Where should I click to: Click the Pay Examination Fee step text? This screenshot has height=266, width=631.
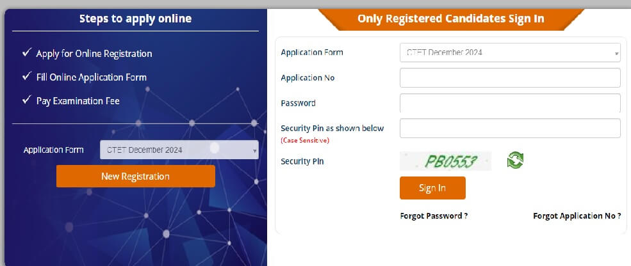[x=78, y=101]
